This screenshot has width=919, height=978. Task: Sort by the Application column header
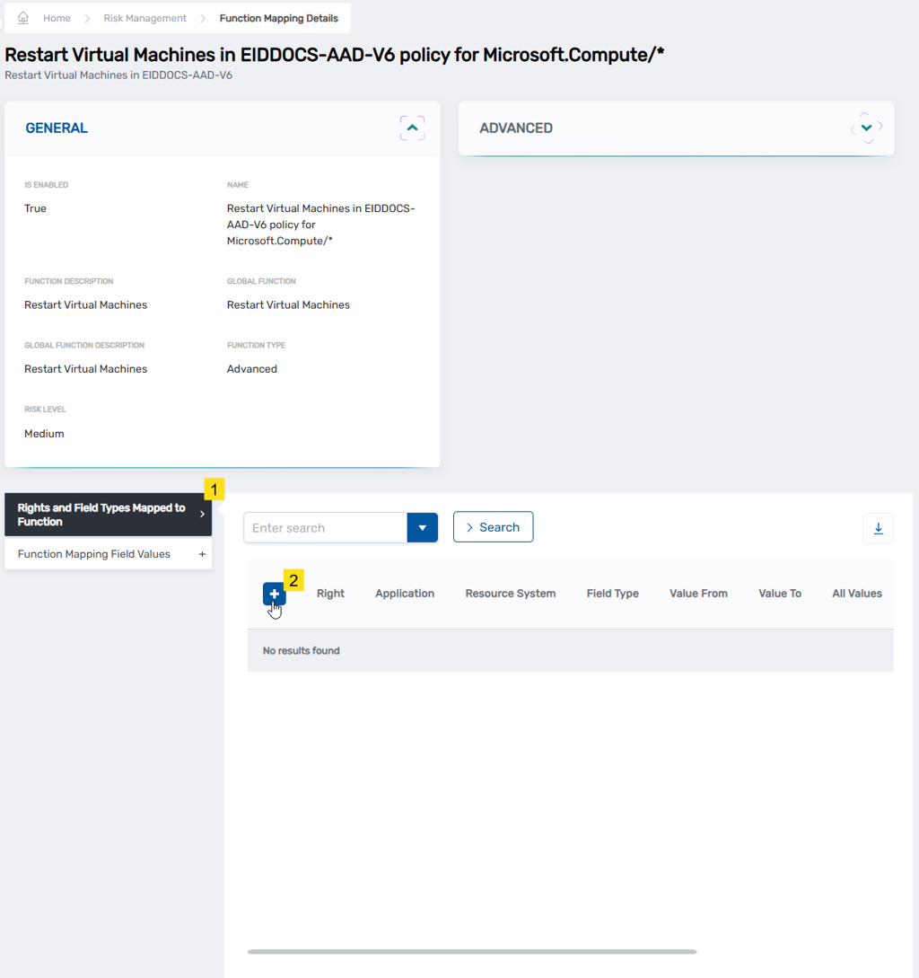pos(405,593)
